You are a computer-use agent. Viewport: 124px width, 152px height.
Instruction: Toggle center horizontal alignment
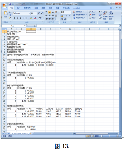(50, 15)
